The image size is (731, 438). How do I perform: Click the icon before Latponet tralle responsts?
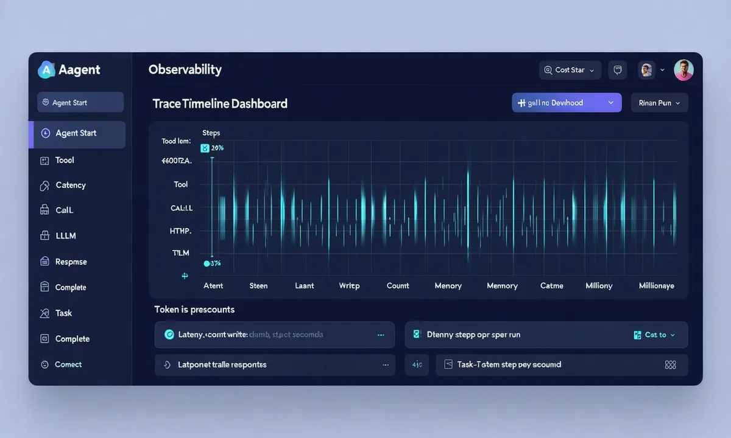[167, 364]
